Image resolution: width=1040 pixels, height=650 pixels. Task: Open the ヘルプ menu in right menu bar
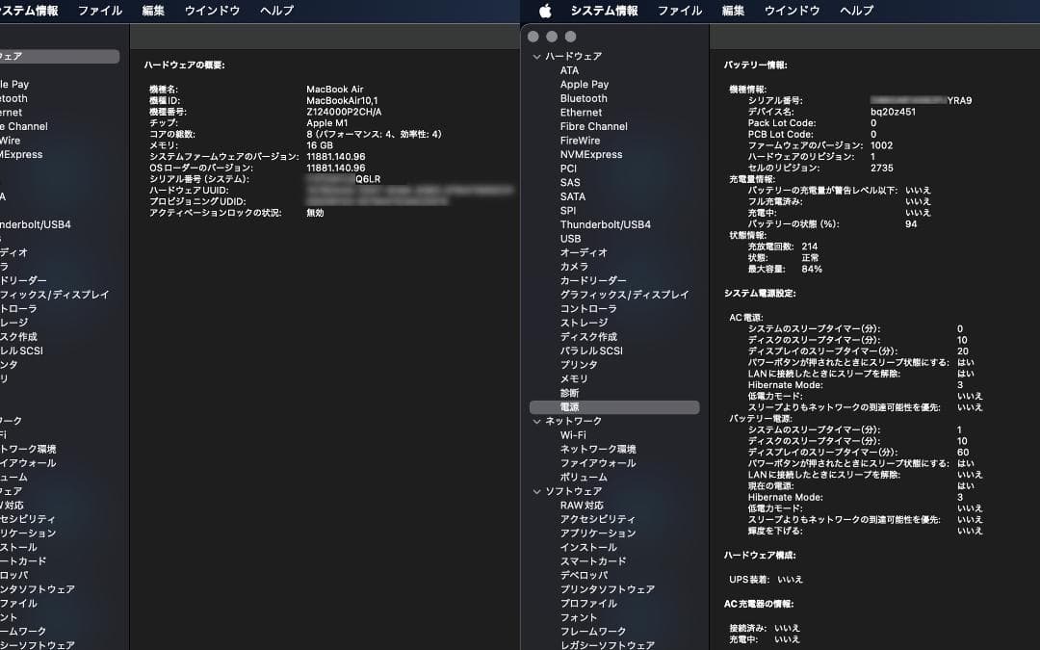click(856, 11)
